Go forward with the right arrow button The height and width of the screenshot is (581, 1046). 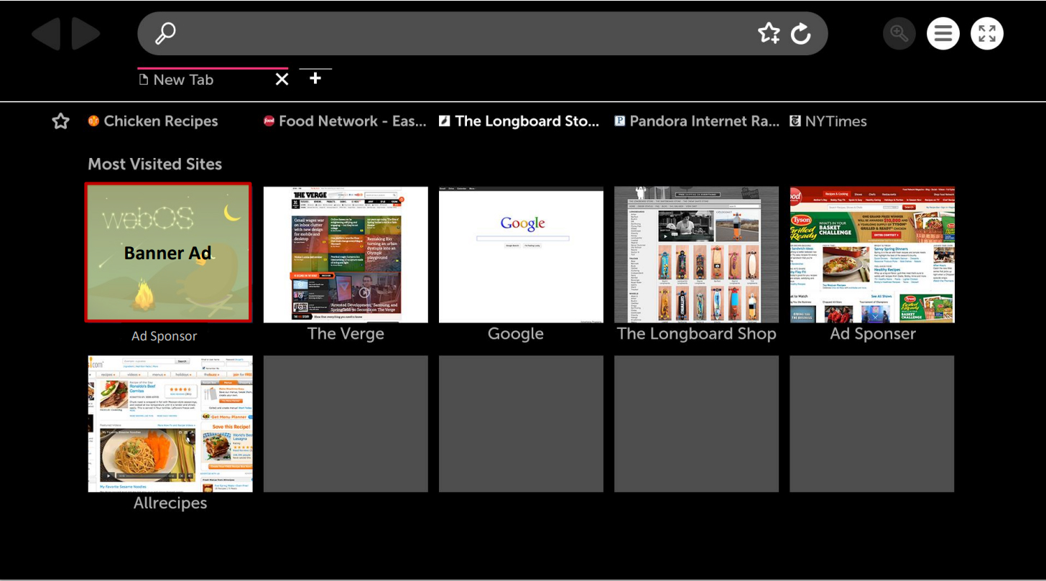pyautogui.click(x=85, y=34)
